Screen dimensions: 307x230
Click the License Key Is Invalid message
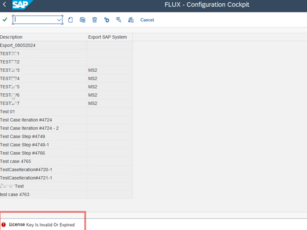(x=42, y=225)
